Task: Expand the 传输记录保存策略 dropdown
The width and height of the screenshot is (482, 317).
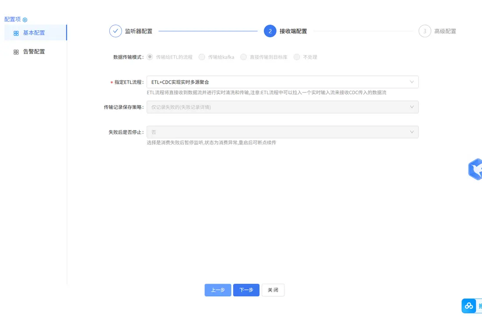Action: tap(412, 107)
